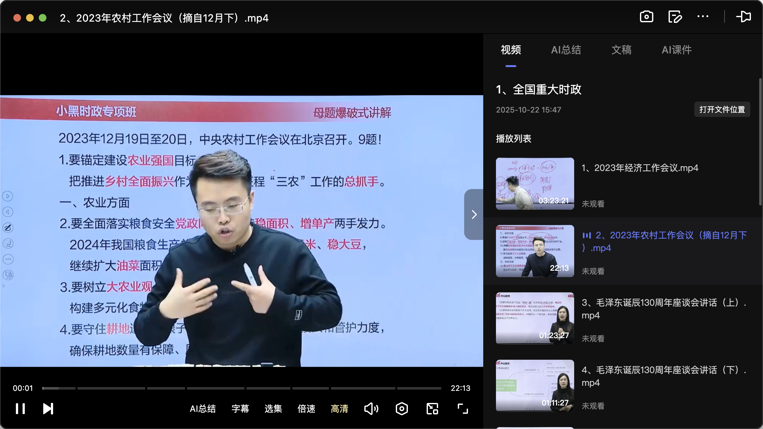
Task: Pause the video playback
Action: [x=20, y=409]
